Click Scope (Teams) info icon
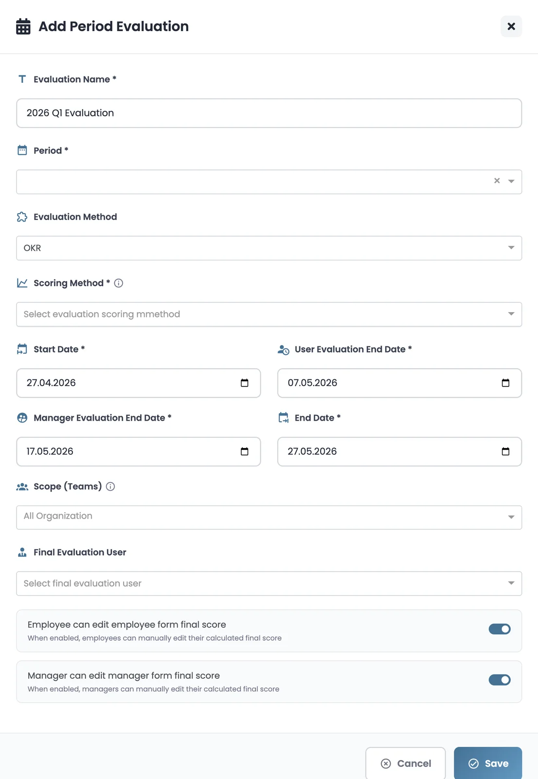The image size is (538, 779). pos(110,486)
